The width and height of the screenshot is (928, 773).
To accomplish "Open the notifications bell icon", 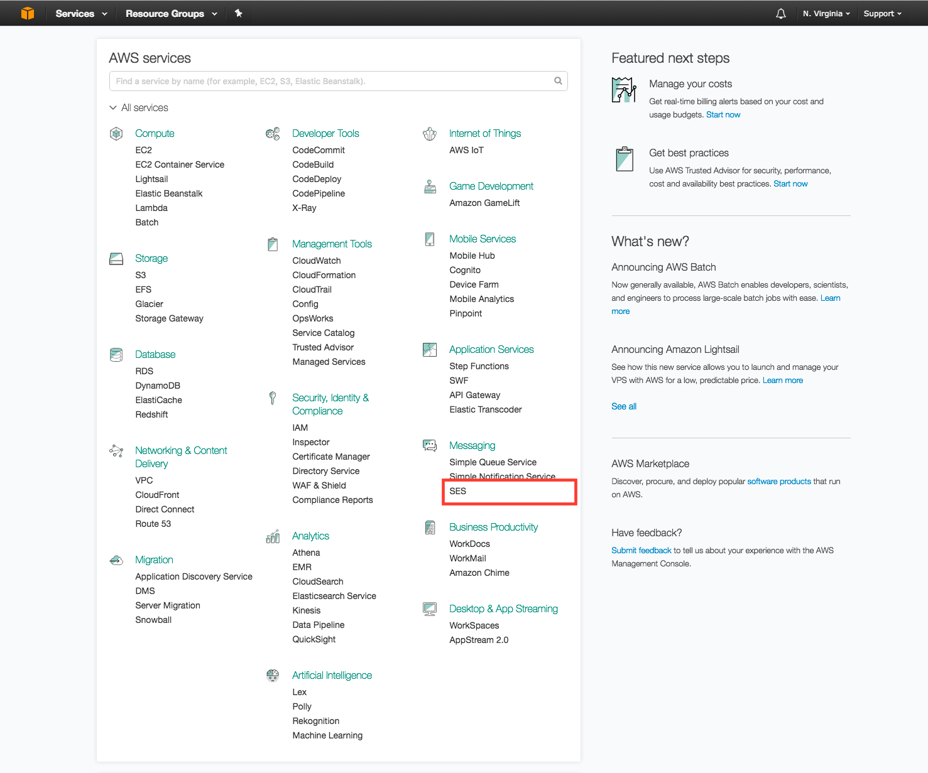I will (x=781, y=13).
